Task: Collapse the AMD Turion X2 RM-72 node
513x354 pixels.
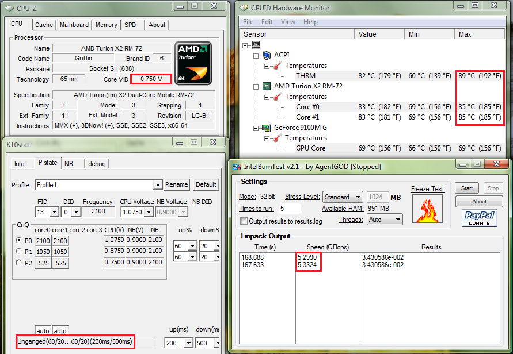Action: pos(256,87)
